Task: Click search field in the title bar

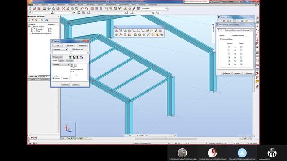Action: coord(196,2)
